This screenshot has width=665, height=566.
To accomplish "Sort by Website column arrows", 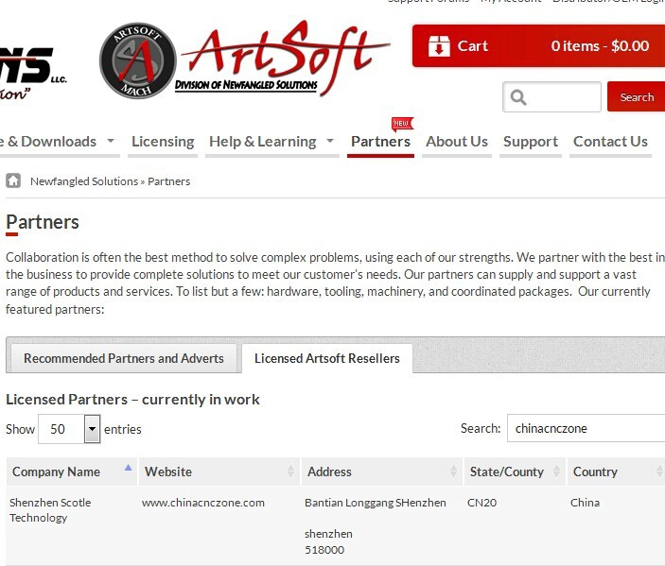I will pyautogui.click(x=290, y=471).
